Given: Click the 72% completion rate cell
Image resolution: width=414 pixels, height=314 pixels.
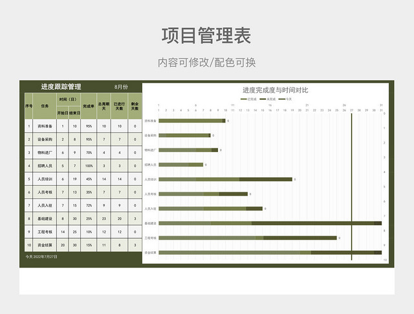Looking at the screenshot, I should [89, 205].
